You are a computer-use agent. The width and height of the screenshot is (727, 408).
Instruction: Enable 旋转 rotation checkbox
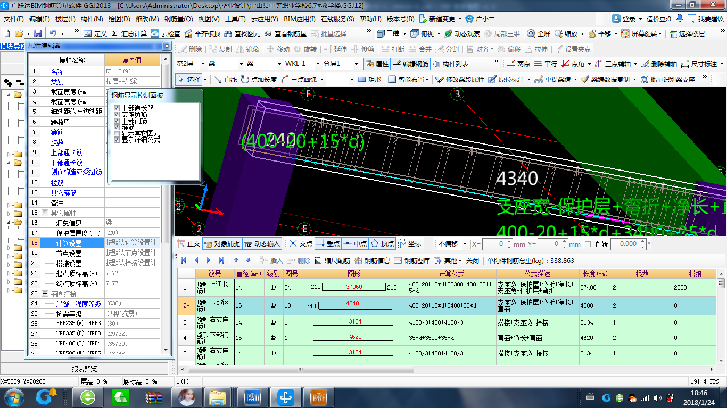click(x=588, y=244)
